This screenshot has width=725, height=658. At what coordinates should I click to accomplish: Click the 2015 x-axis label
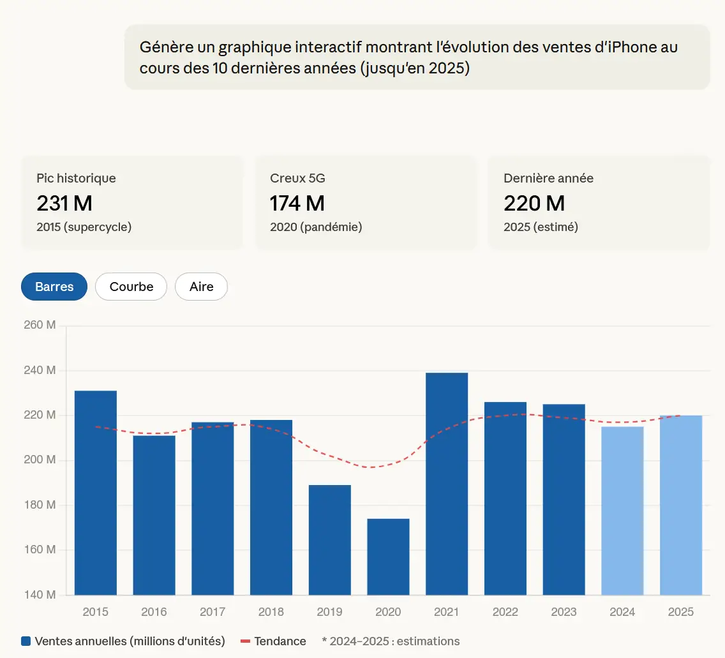[x=96, y=612]
